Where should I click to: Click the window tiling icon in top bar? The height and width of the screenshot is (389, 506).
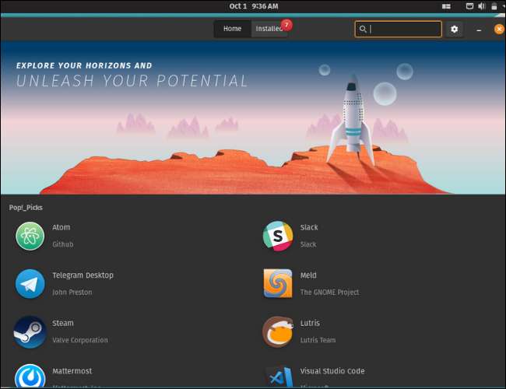pos(446,6)
